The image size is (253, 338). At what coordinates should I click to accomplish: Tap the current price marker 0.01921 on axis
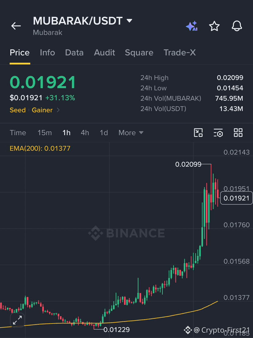point(236,198)
